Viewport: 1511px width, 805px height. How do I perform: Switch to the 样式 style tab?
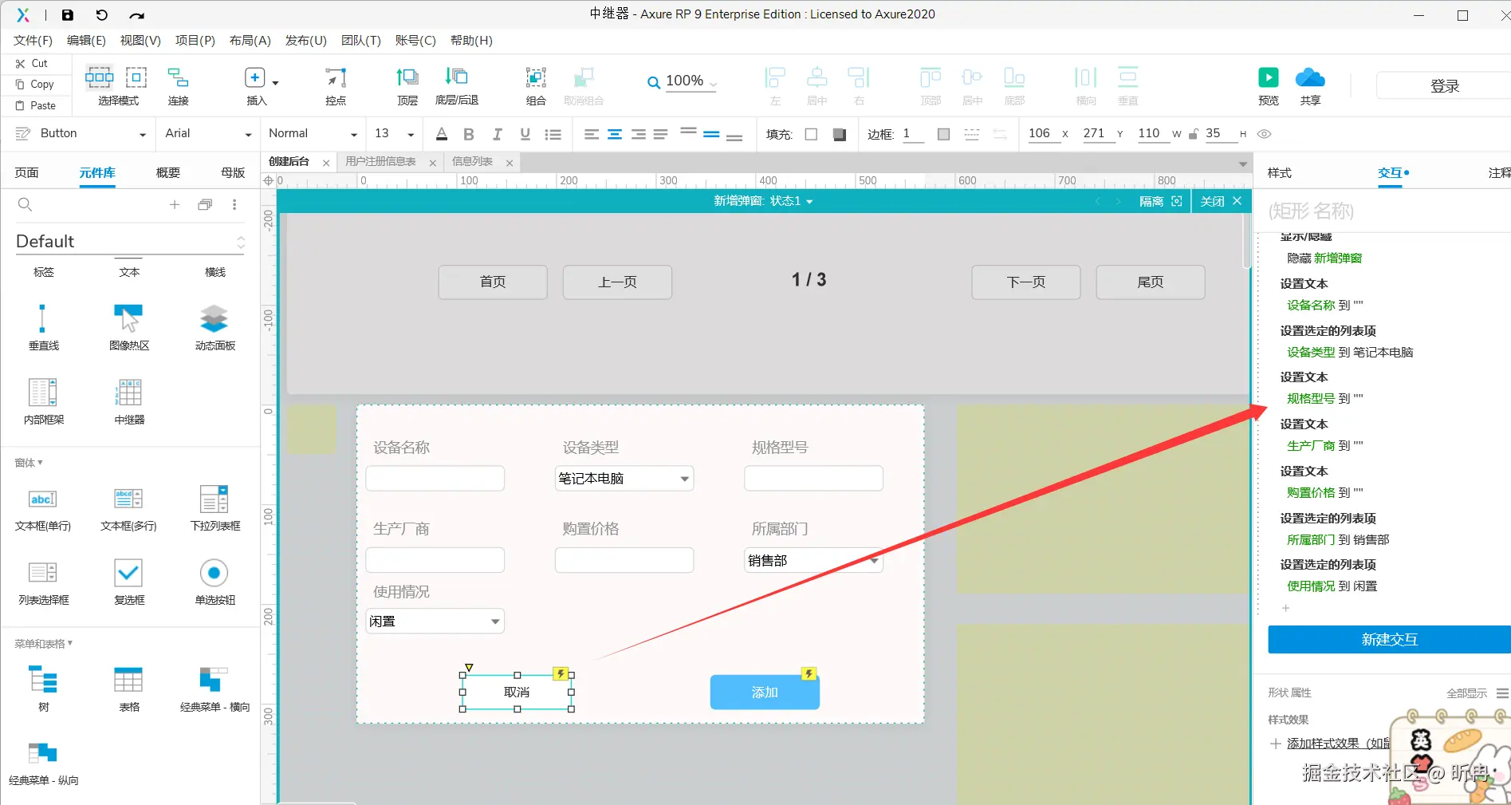coord(1280,173)
